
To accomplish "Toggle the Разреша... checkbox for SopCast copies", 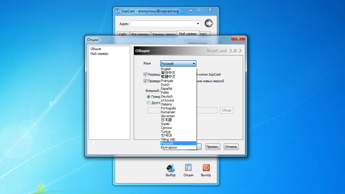I will pos(145,74).
